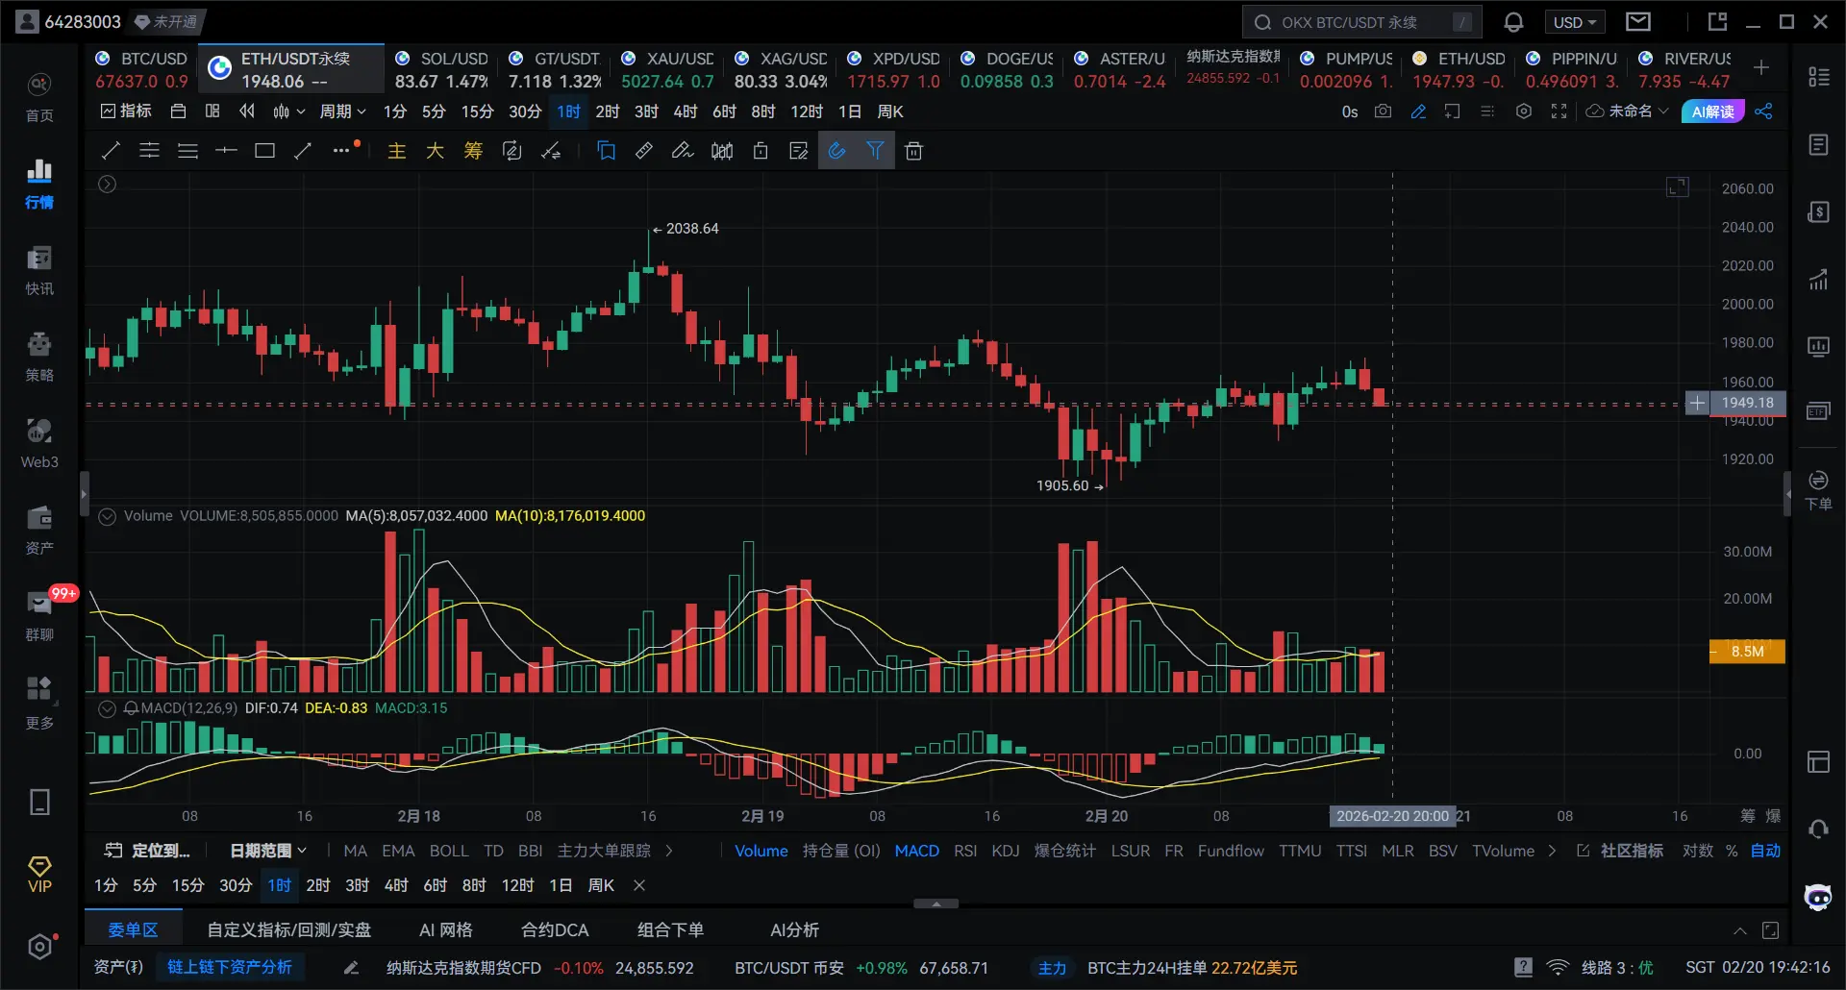Click the AI解读 button
Screen dimensions: 1846x990
1713,111
